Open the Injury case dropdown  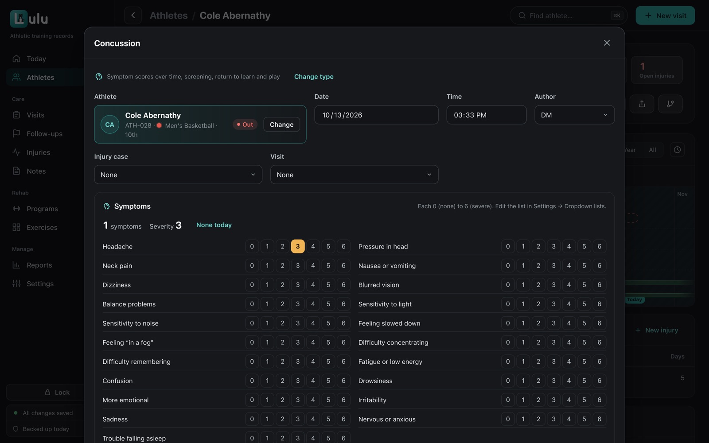point(178,175)
